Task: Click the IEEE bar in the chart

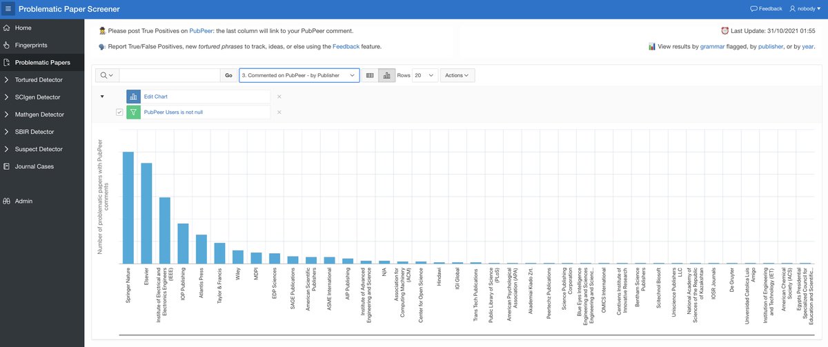Action: tap(165, 230)
